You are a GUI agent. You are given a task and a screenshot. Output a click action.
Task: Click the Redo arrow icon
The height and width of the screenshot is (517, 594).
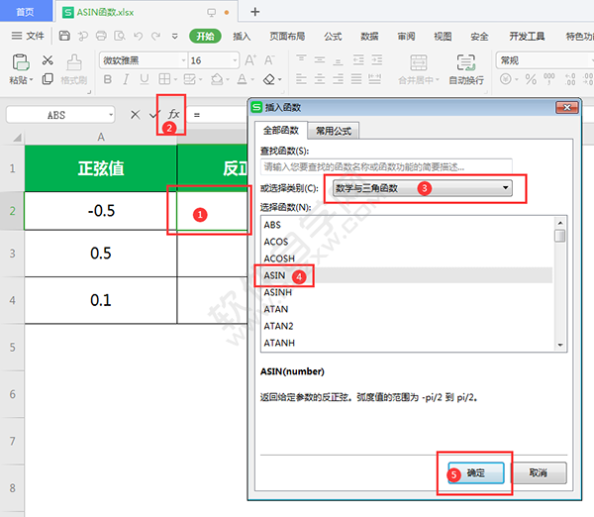(155, 36)
